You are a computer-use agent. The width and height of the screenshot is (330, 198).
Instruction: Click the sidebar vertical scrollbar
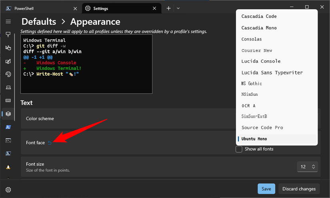click(x=14, y=78)
